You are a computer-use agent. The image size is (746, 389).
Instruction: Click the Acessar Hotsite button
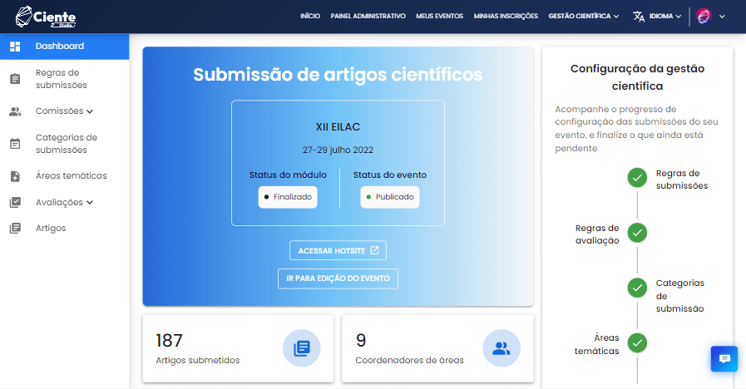click(338, 250)
